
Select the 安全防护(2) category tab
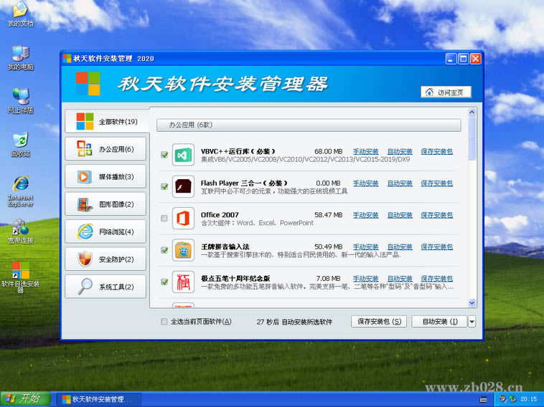(105, 259)
